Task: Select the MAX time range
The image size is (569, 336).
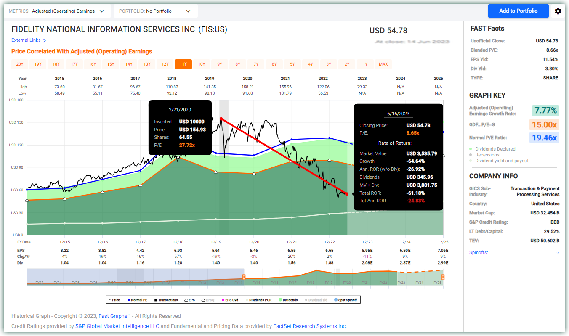Action: (x=383, y=64)
